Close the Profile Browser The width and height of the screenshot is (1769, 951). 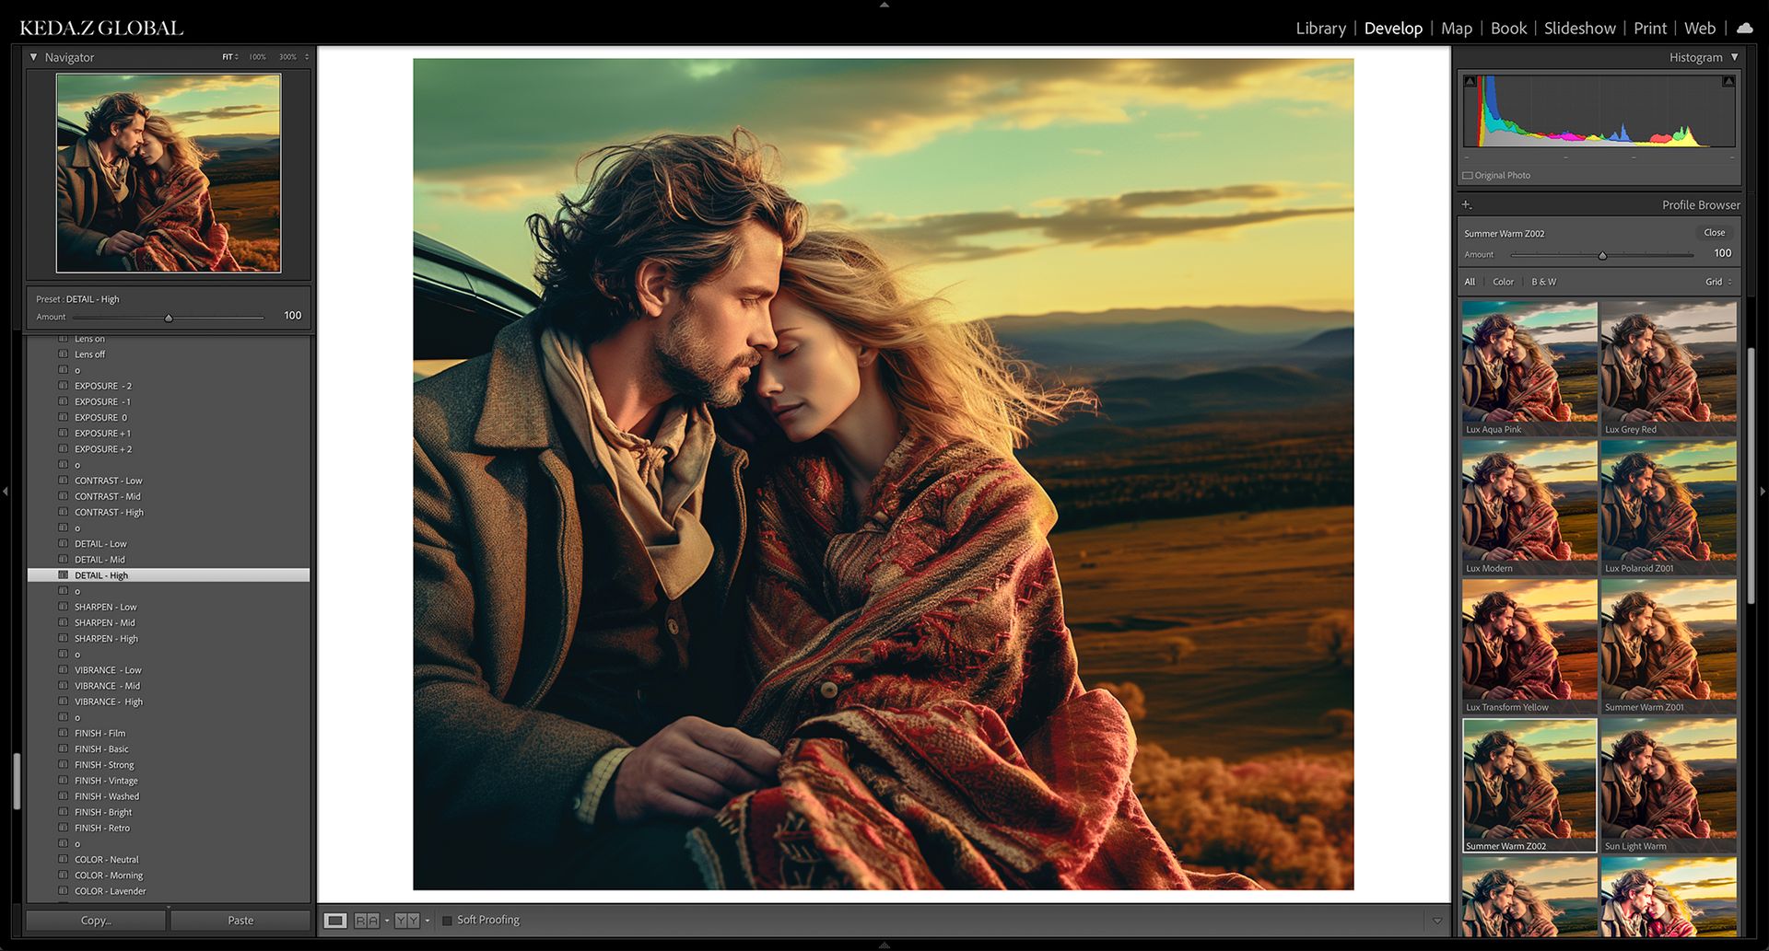point(1714,233)
